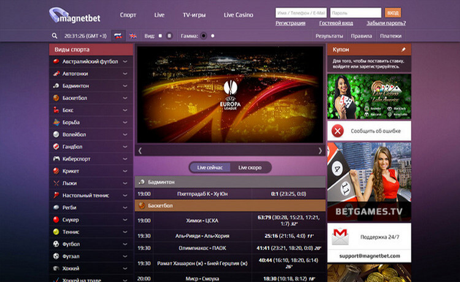Focus the Имя / Телефон / E-Mail field
Screen dimensions: 460x282
(x=301, y=13)
